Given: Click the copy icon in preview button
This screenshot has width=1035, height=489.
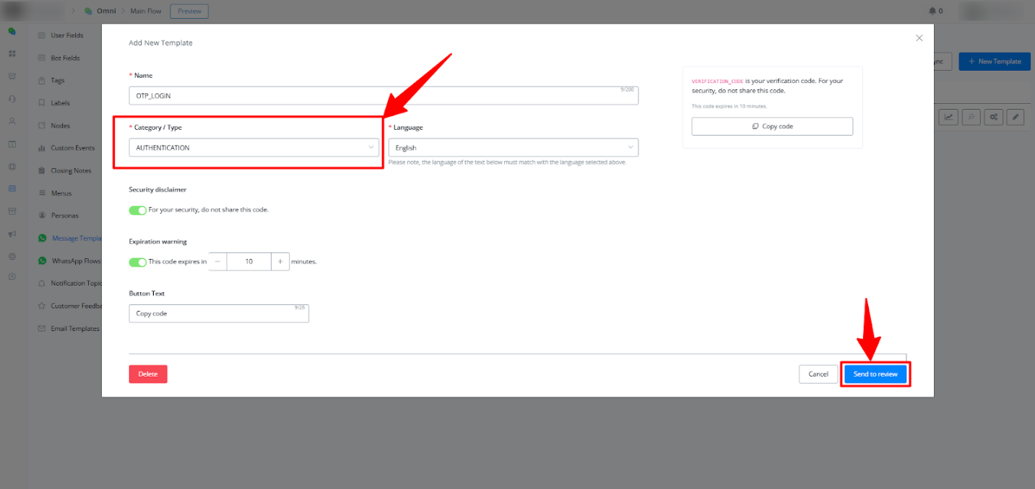Looking at the screenshot, I should pyautogui.click(x=755, y=126).
